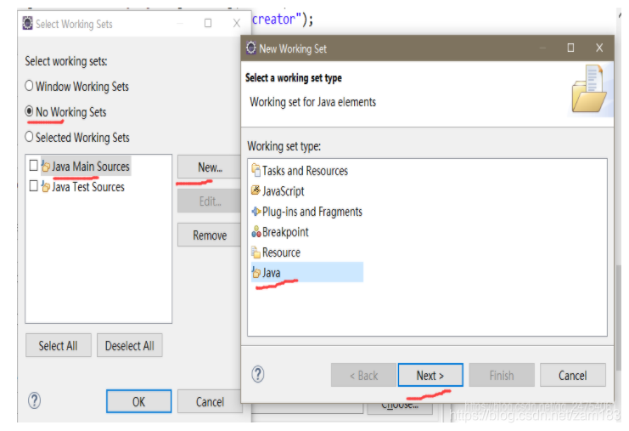Screen dimensions: 629x431
Task: Click the folder banner image in wizard
Action: (590, 89)
